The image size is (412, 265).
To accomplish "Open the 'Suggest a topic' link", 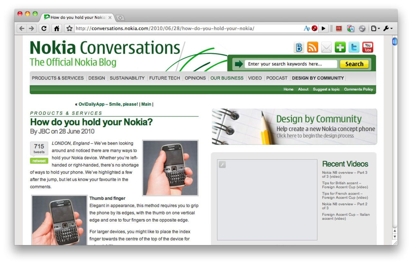I will [x=326, y=89].
